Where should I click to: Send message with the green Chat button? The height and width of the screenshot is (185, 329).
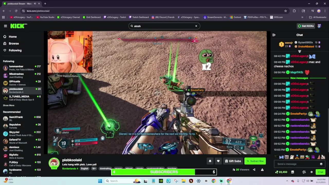(321, 172)
